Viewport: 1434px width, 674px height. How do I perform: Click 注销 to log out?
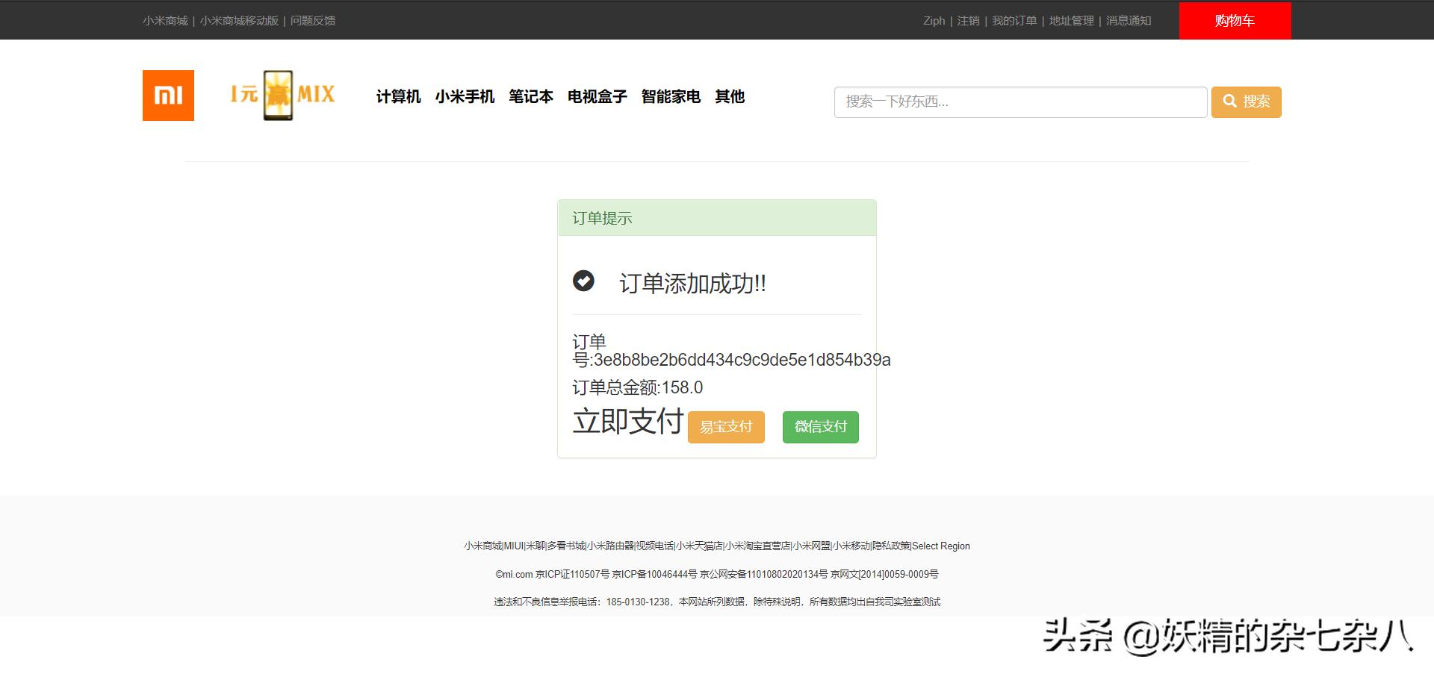coord(966,20)
